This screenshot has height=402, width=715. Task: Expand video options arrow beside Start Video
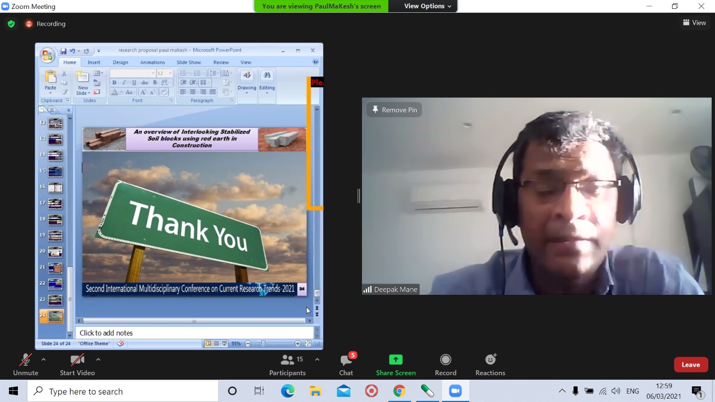click(98, 360)
